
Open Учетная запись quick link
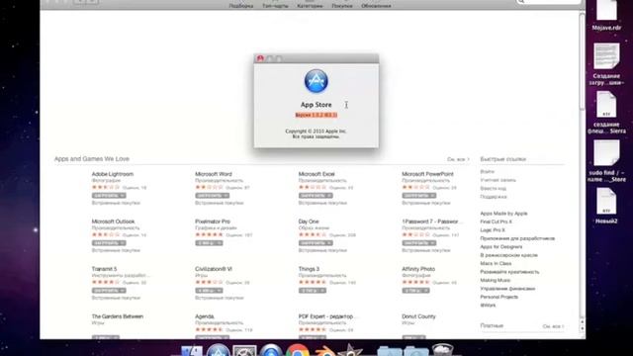(497, 180)
